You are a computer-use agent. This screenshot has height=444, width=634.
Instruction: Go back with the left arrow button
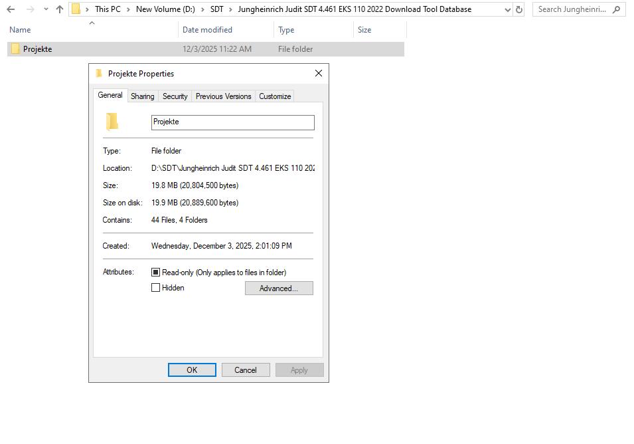[x=11, y=9]
